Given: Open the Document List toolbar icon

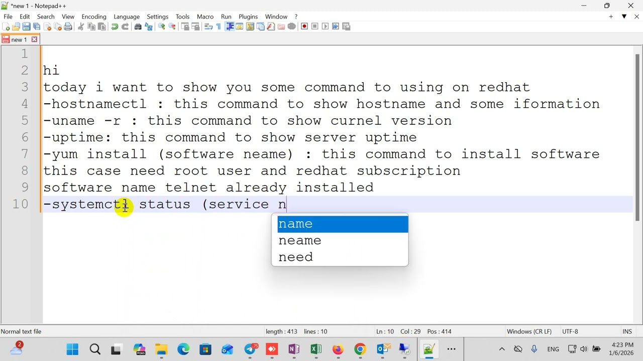Looking at the screenshot, I should 260,27.
